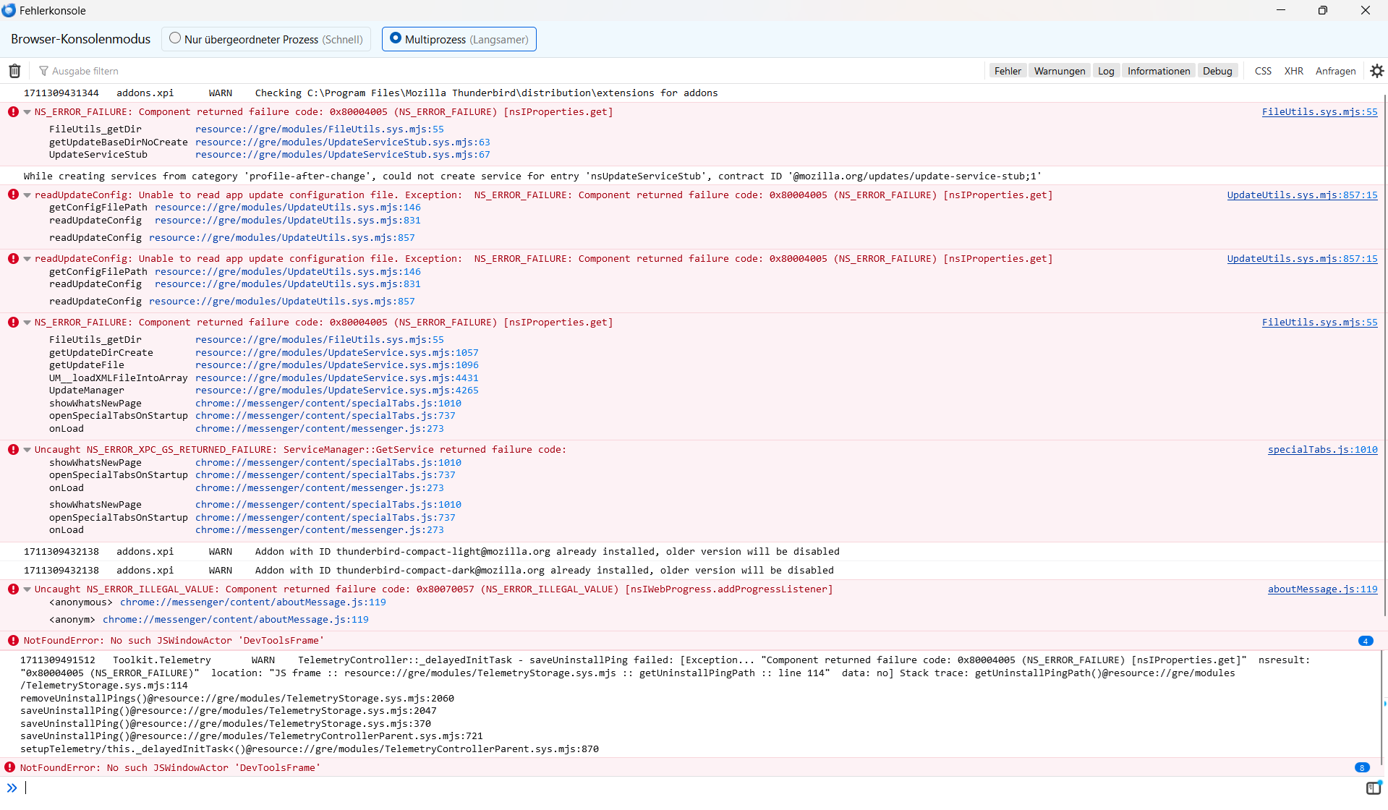Open console settings gear menu
The height and width of the screenshot is (810, 1388).
point(1376,71)
